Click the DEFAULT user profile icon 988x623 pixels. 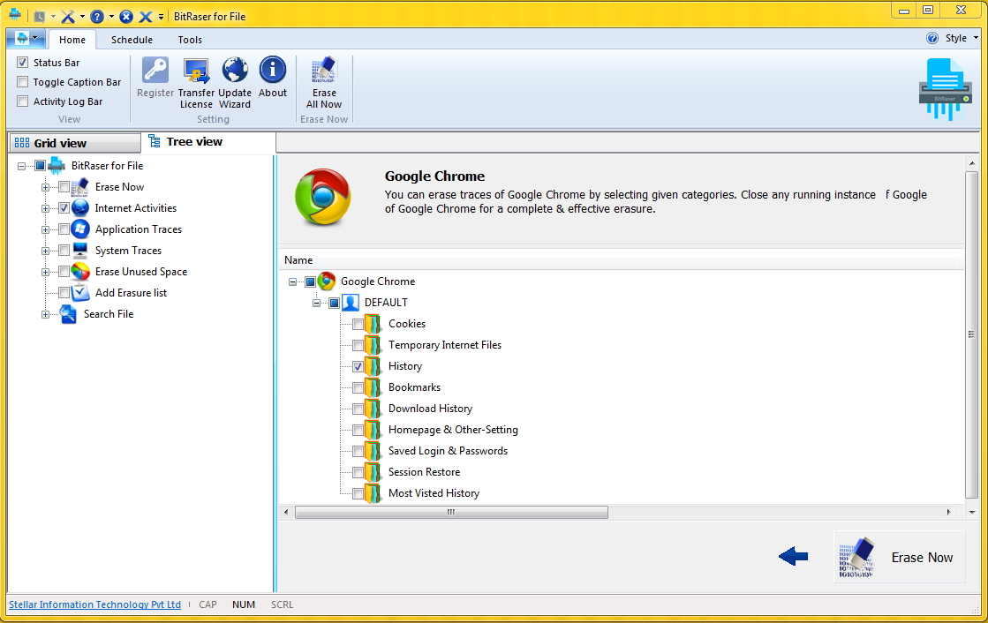point(351,303)
